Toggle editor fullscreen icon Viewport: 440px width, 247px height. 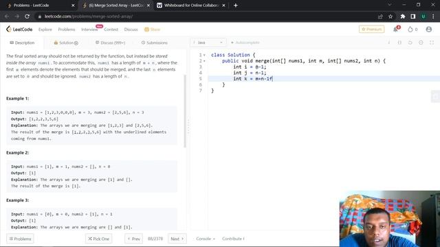[x=432, y=43]
